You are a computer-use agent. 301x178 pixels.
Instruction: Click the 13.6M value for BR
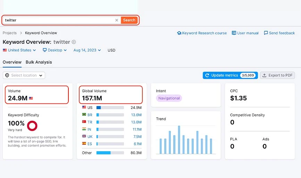136,115
